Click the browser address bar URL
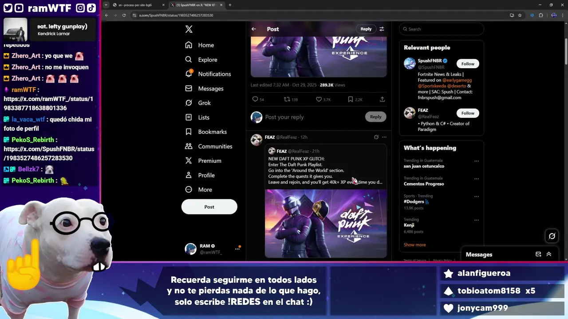568x319 pixels. 176,15
